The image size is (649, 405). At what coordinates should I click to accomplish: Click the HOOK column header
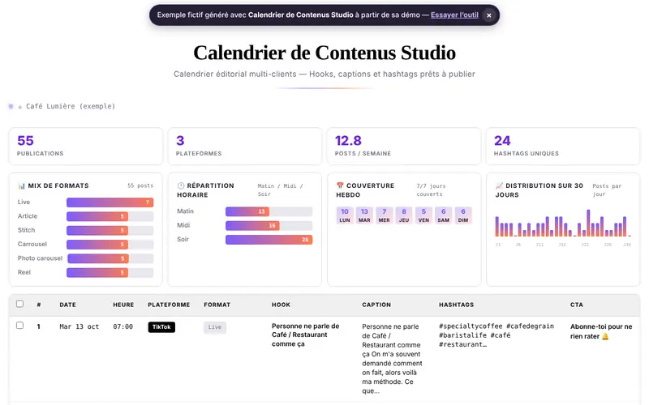tap(281, 305)
